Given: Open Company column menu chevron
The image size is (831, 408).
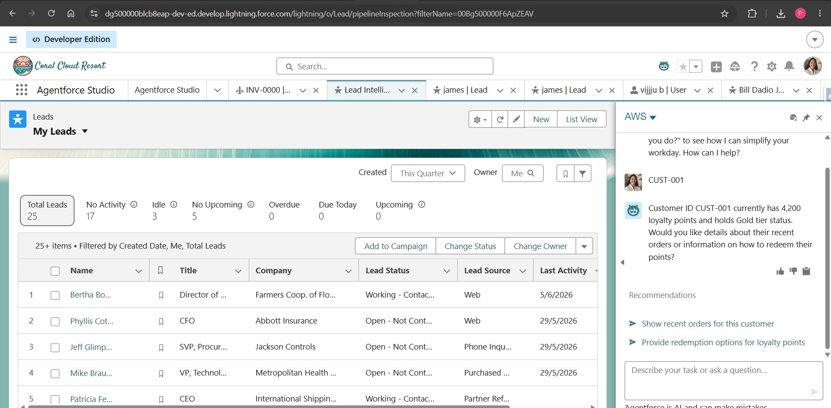Looking at the screenshot, I should 348,271.
